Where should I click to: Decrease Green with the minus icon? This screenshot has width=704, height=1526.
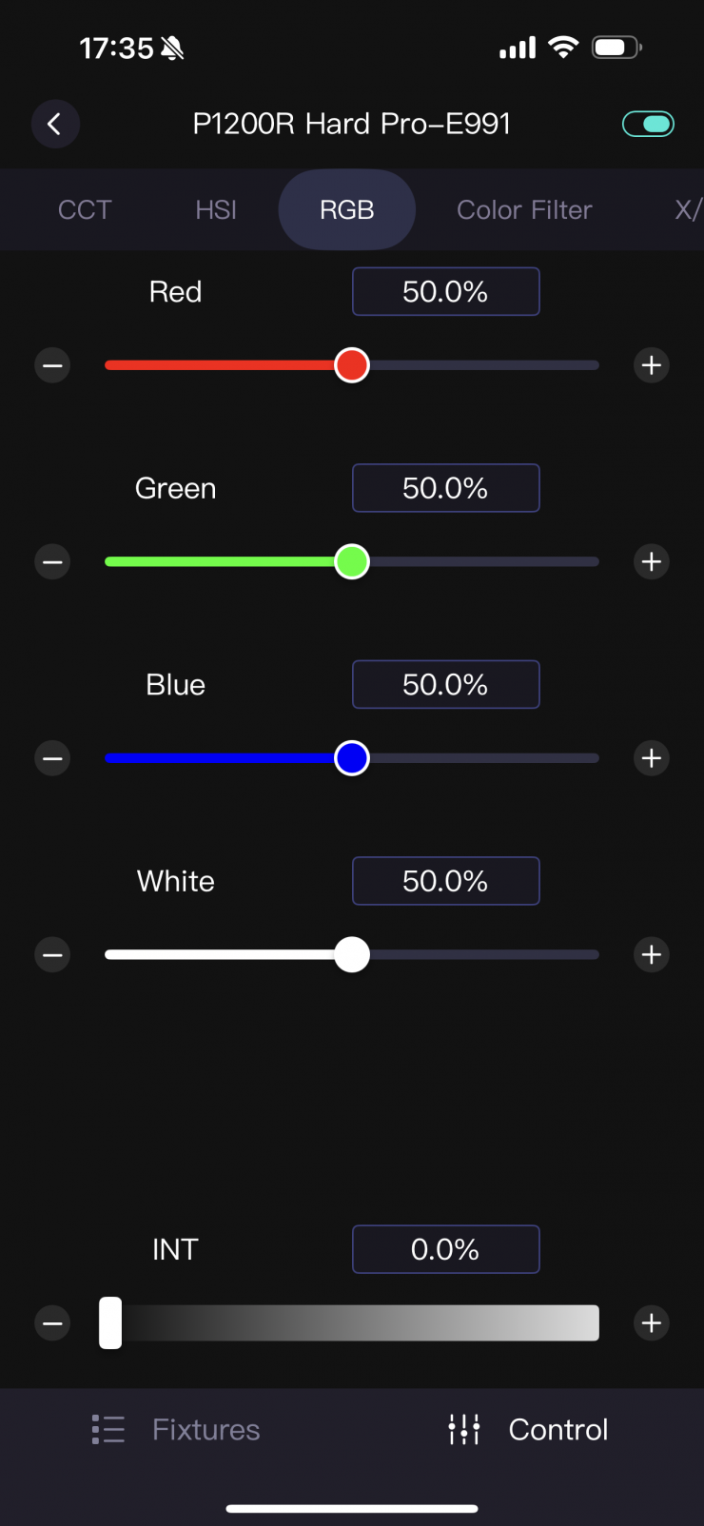[x=52, y=562]
